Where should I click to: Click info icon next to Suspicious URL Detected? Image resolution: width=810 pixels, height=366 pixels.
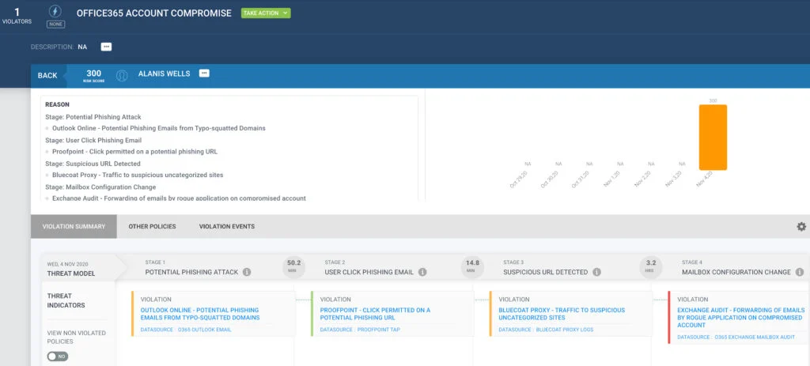596,272
